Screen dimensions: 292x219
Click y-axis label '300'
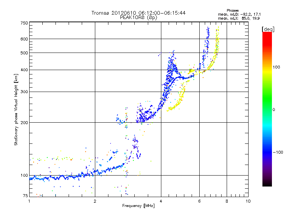tap(24, 92)
